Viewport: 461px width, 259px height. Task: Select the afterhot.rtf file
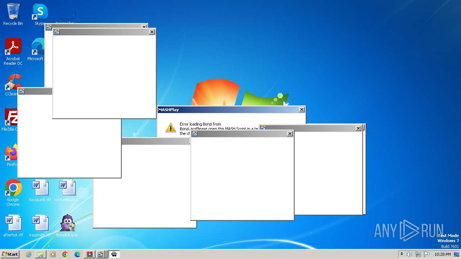point(13,226)
